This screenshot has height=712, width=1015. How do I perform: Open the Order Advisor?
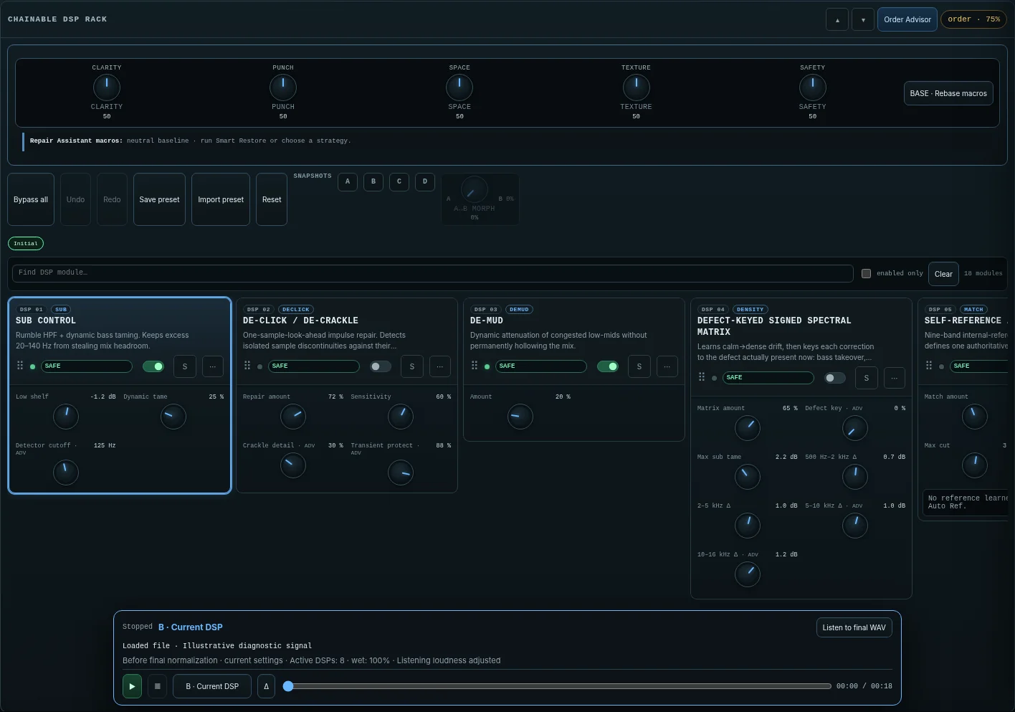click(907, 19)
